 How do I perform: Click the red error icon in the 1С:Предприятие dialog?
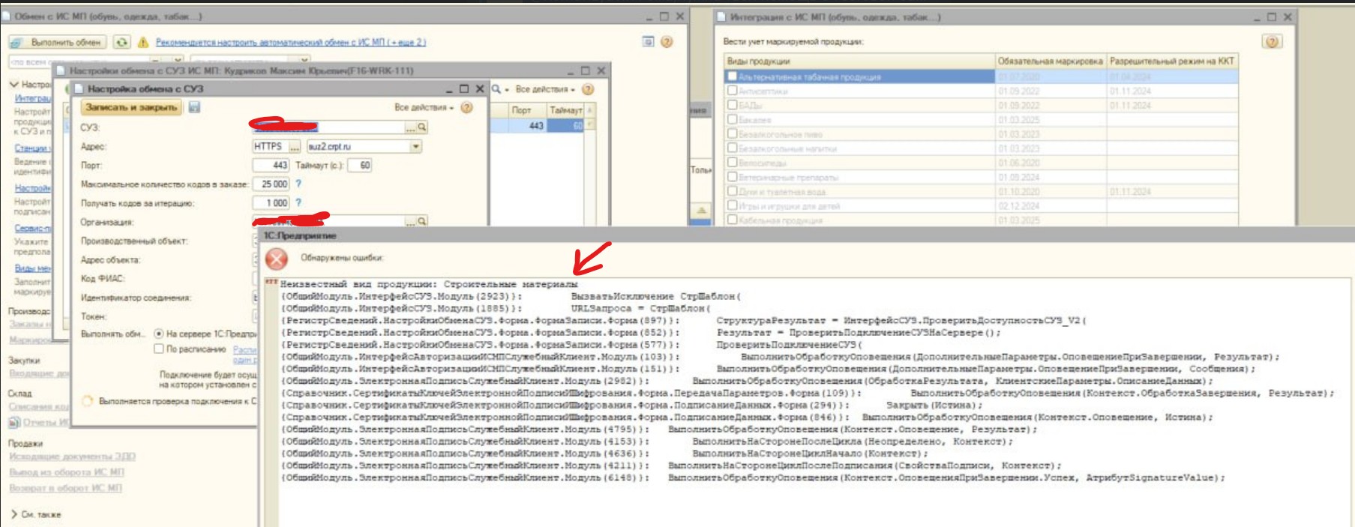coord(277,259)
